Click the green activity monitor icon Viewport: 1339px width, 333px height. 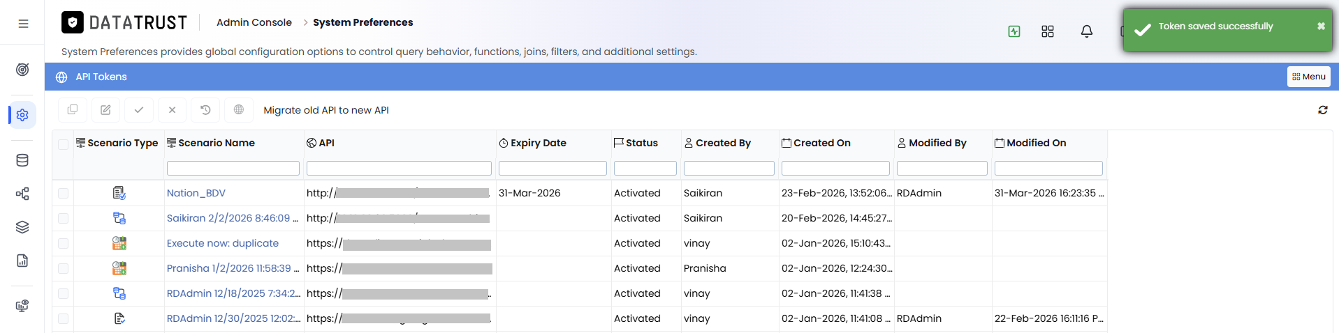1014,31
